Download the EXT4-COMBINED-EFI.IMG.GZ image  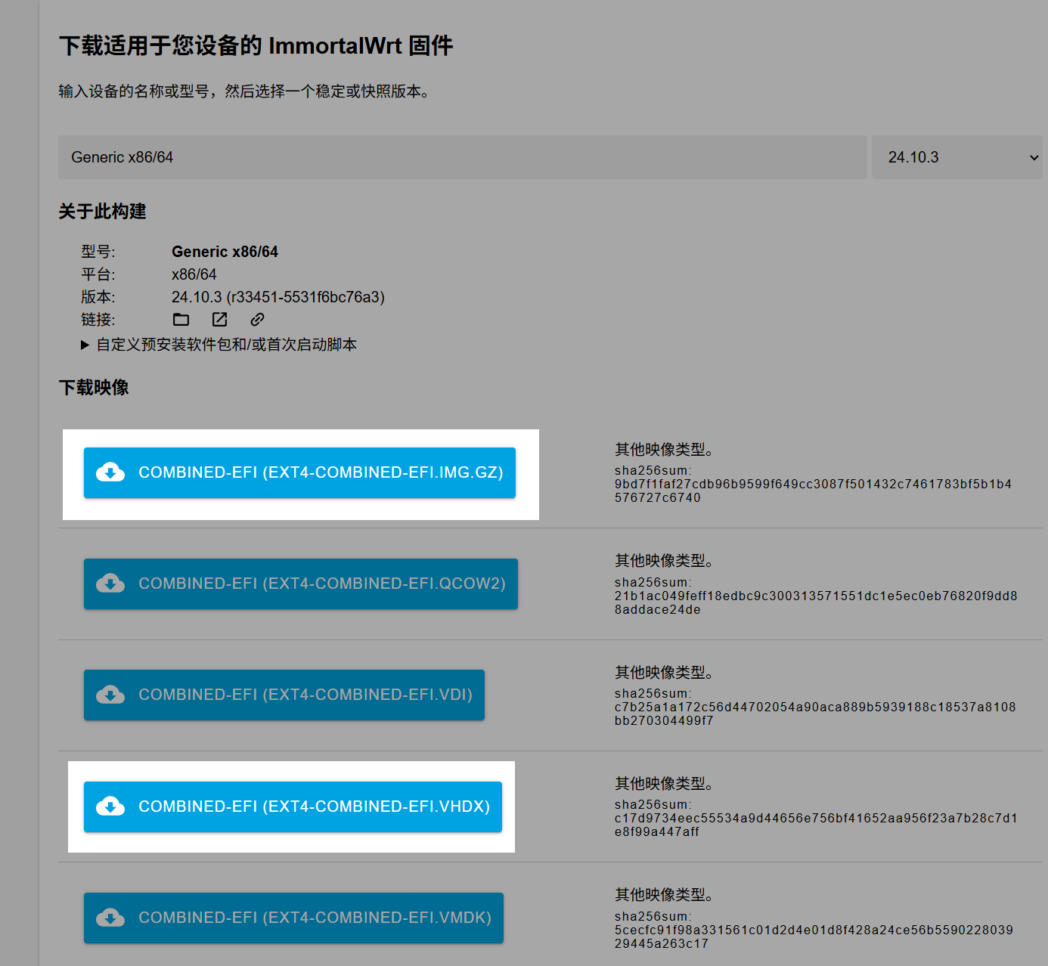(320, 472)
